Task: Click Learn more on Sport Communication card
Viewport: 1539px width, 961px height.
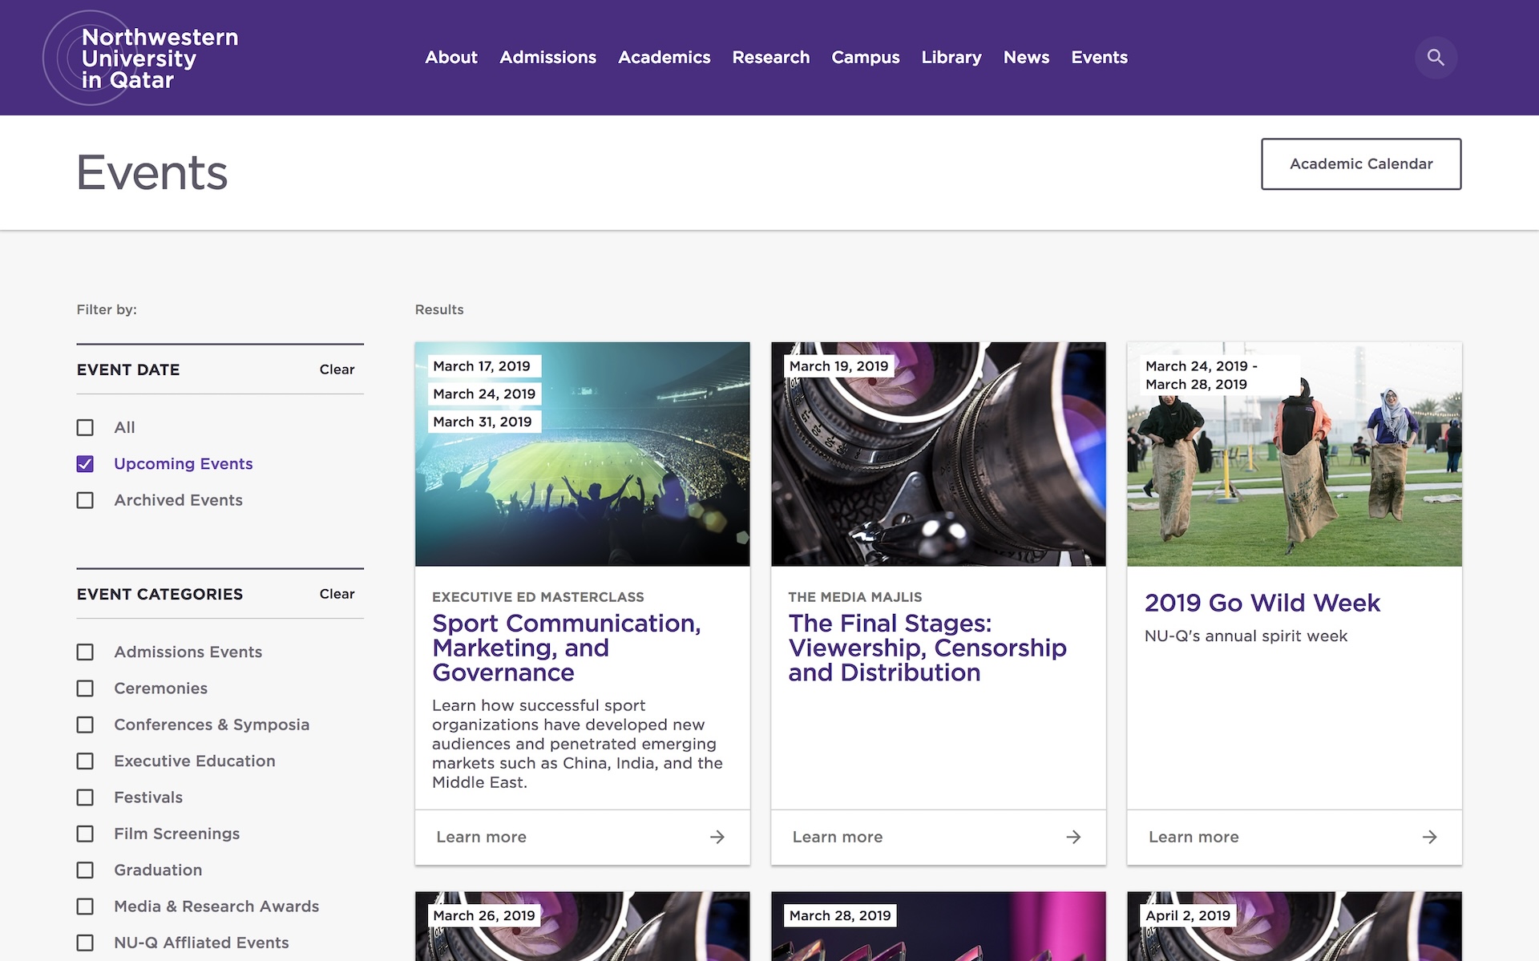Action: (481, 837)
